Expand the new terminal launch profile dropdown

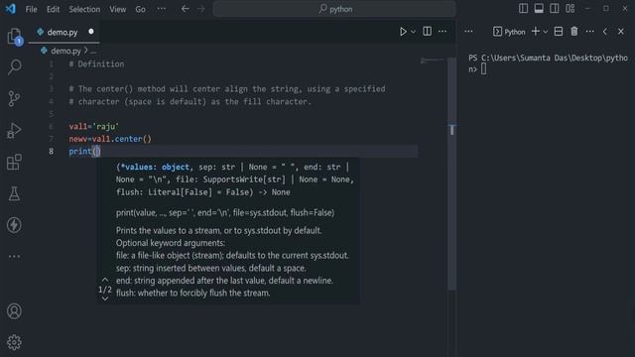(546, 32)
